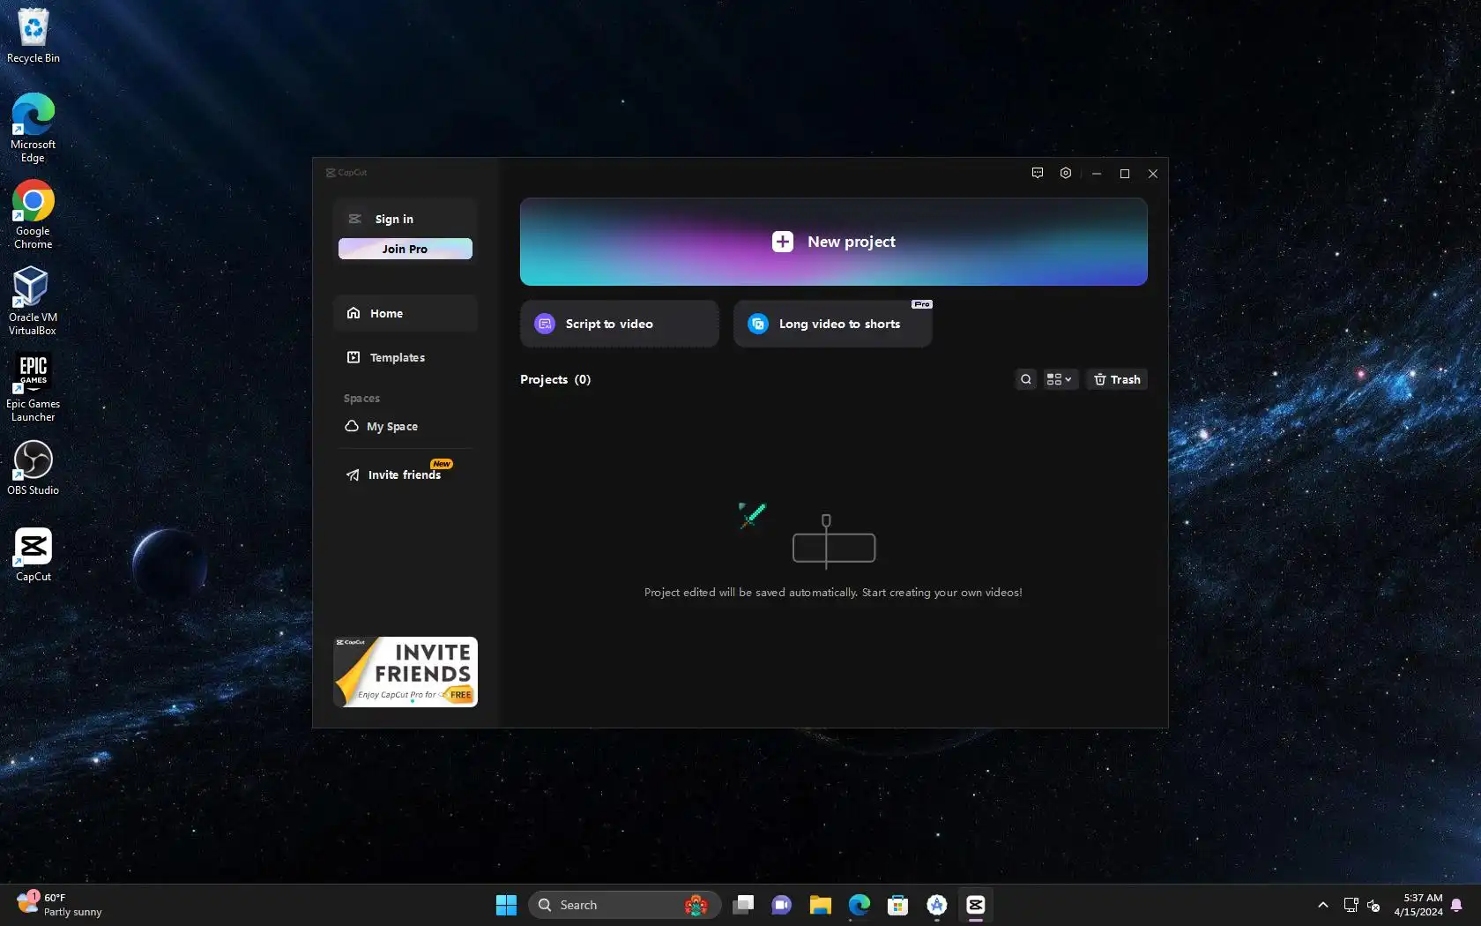Select Oracle VM VirtualBox desktop shortcut
Screen dimensions: 1481x926
tap(33, 301)
